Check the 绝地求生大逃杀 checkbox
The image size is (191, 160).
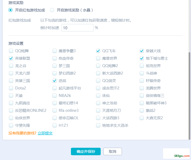[x=98, y=125]
